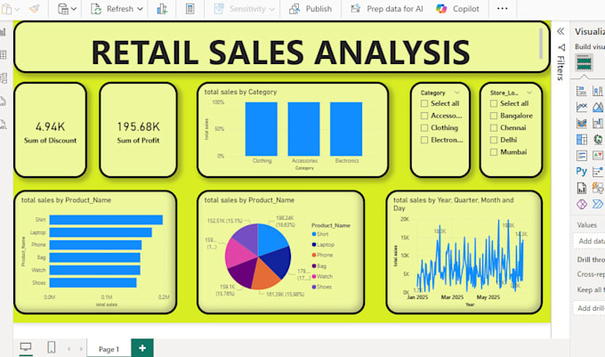Viewport: 605px width, 357px height.
Task: Click the Shirt legend color in pie chart
Action: (314, 234)
